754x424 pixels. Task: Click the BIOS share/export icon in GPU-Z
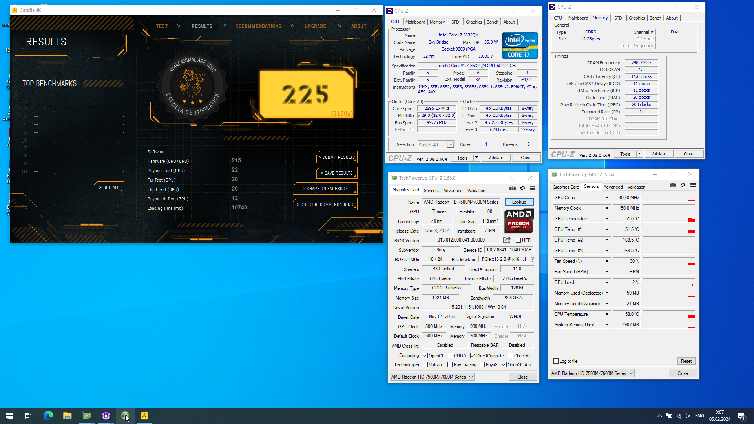pyautogui.click(x=507, y=240)
